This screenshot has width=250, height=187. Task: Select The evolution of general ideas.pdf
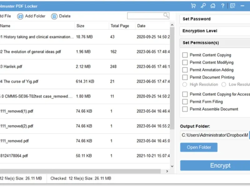coord(85,52)
